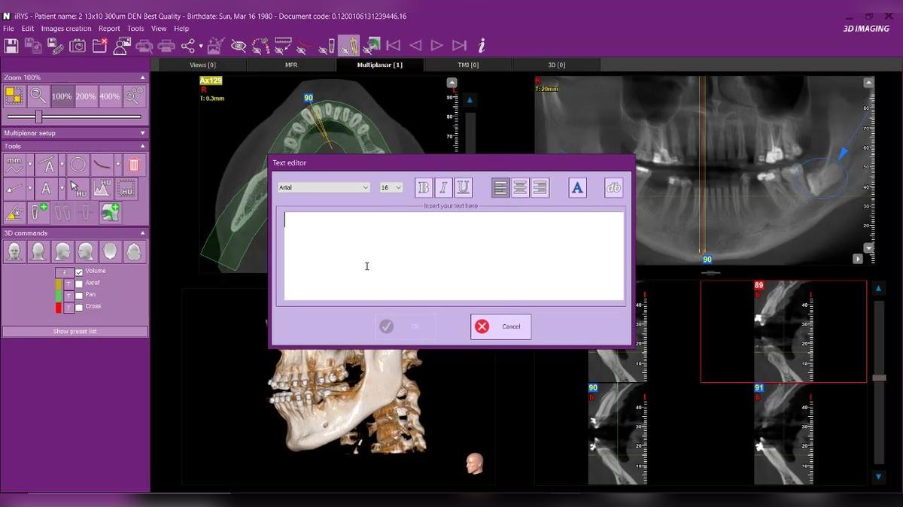Click the red trash delete tool
903x507 pixels.
pos(134,165)
